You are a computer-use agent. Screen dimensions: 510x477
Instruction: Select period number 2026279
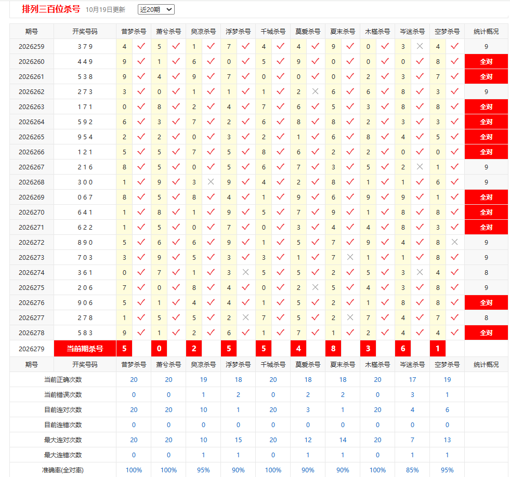32,349
